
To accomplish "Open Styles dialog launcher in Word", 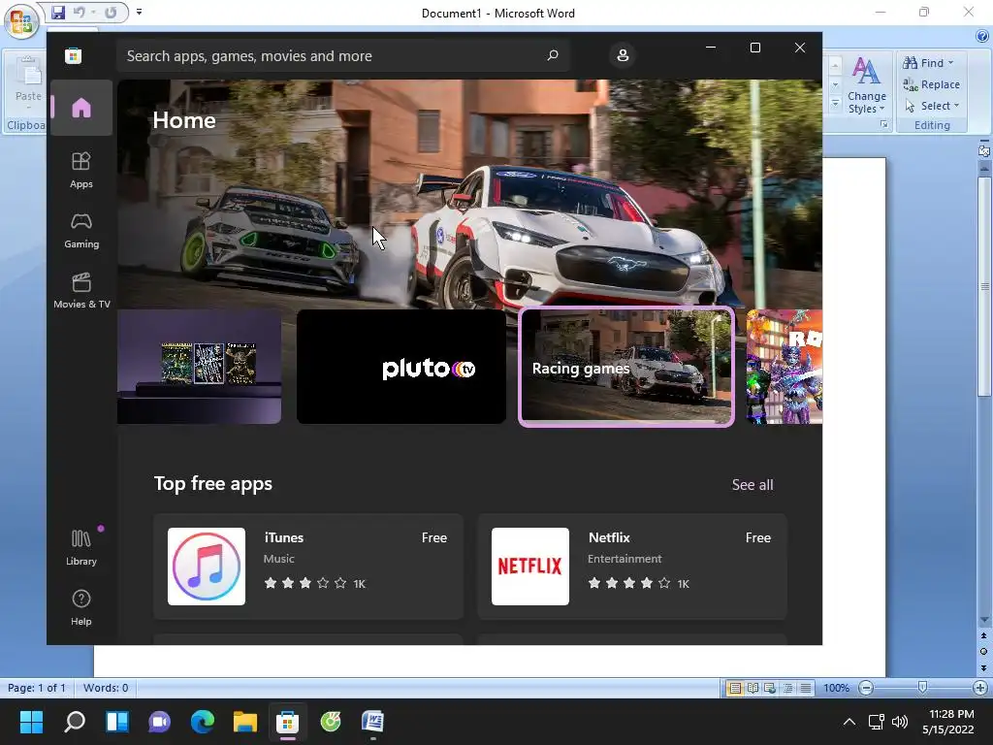I will pos(884,125).
